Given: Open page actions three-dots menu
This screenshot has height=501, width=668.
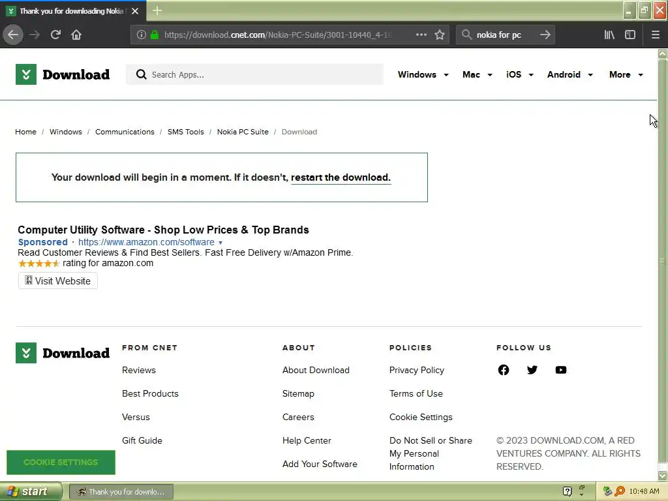Looking at the screenshot, I should 421,35.
